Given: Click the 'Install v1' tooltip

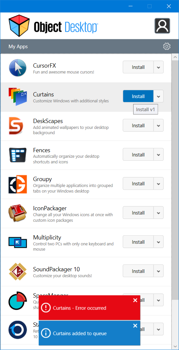Looking at the screenshot, I should point(146,109).
